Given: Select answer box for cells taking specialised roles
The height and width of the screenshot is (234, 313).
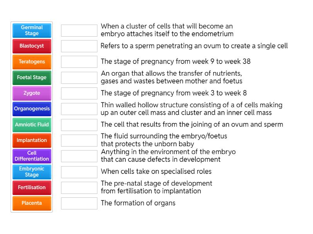Looking at the screenshot, I should coord(79,172).
